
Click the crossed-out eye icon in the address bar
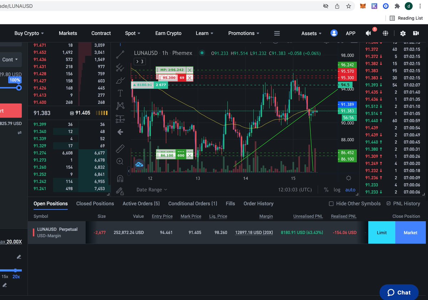(326, 6)
